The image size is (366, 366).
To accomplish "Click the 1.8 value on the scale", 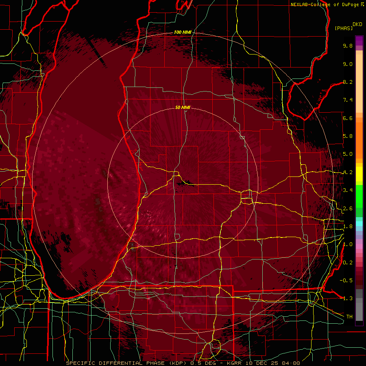I will tap(348, 227).
